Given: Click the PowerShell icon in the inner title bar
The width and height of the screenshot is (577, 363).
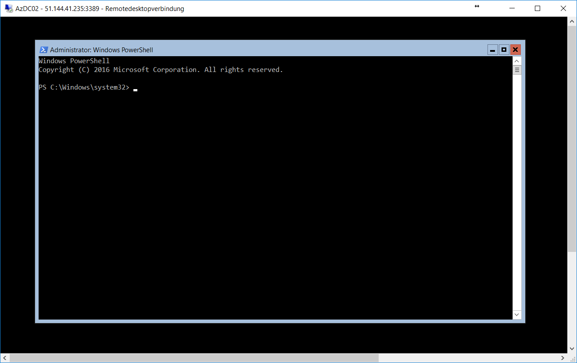Looking at the screenshot, I should (x=43, y=50).
